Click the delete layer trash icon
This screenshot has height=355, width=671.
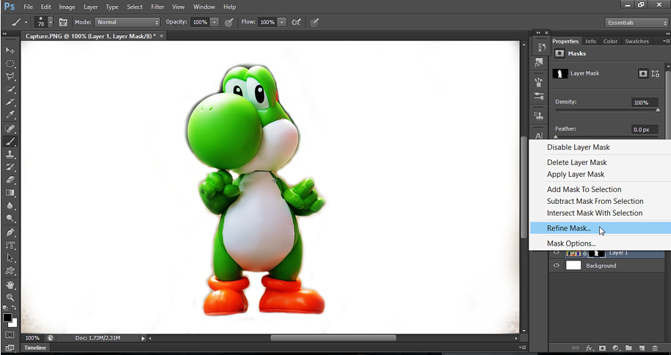[x=655, y=348]
